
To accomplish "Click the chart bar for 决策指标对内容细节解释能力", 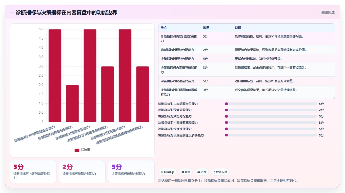I will [x=108, y=94].
